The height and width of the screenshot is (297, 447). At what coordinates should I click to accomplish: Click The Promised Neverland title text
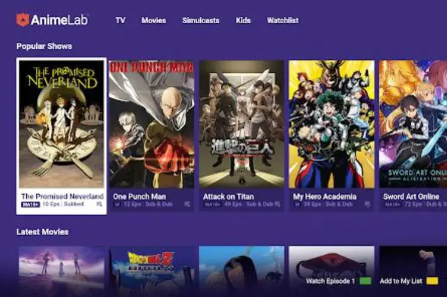(x=63, y=196)
